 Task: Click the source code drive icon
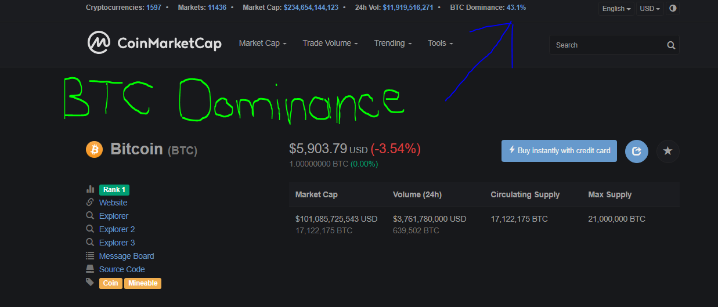(x=90, y=269)
